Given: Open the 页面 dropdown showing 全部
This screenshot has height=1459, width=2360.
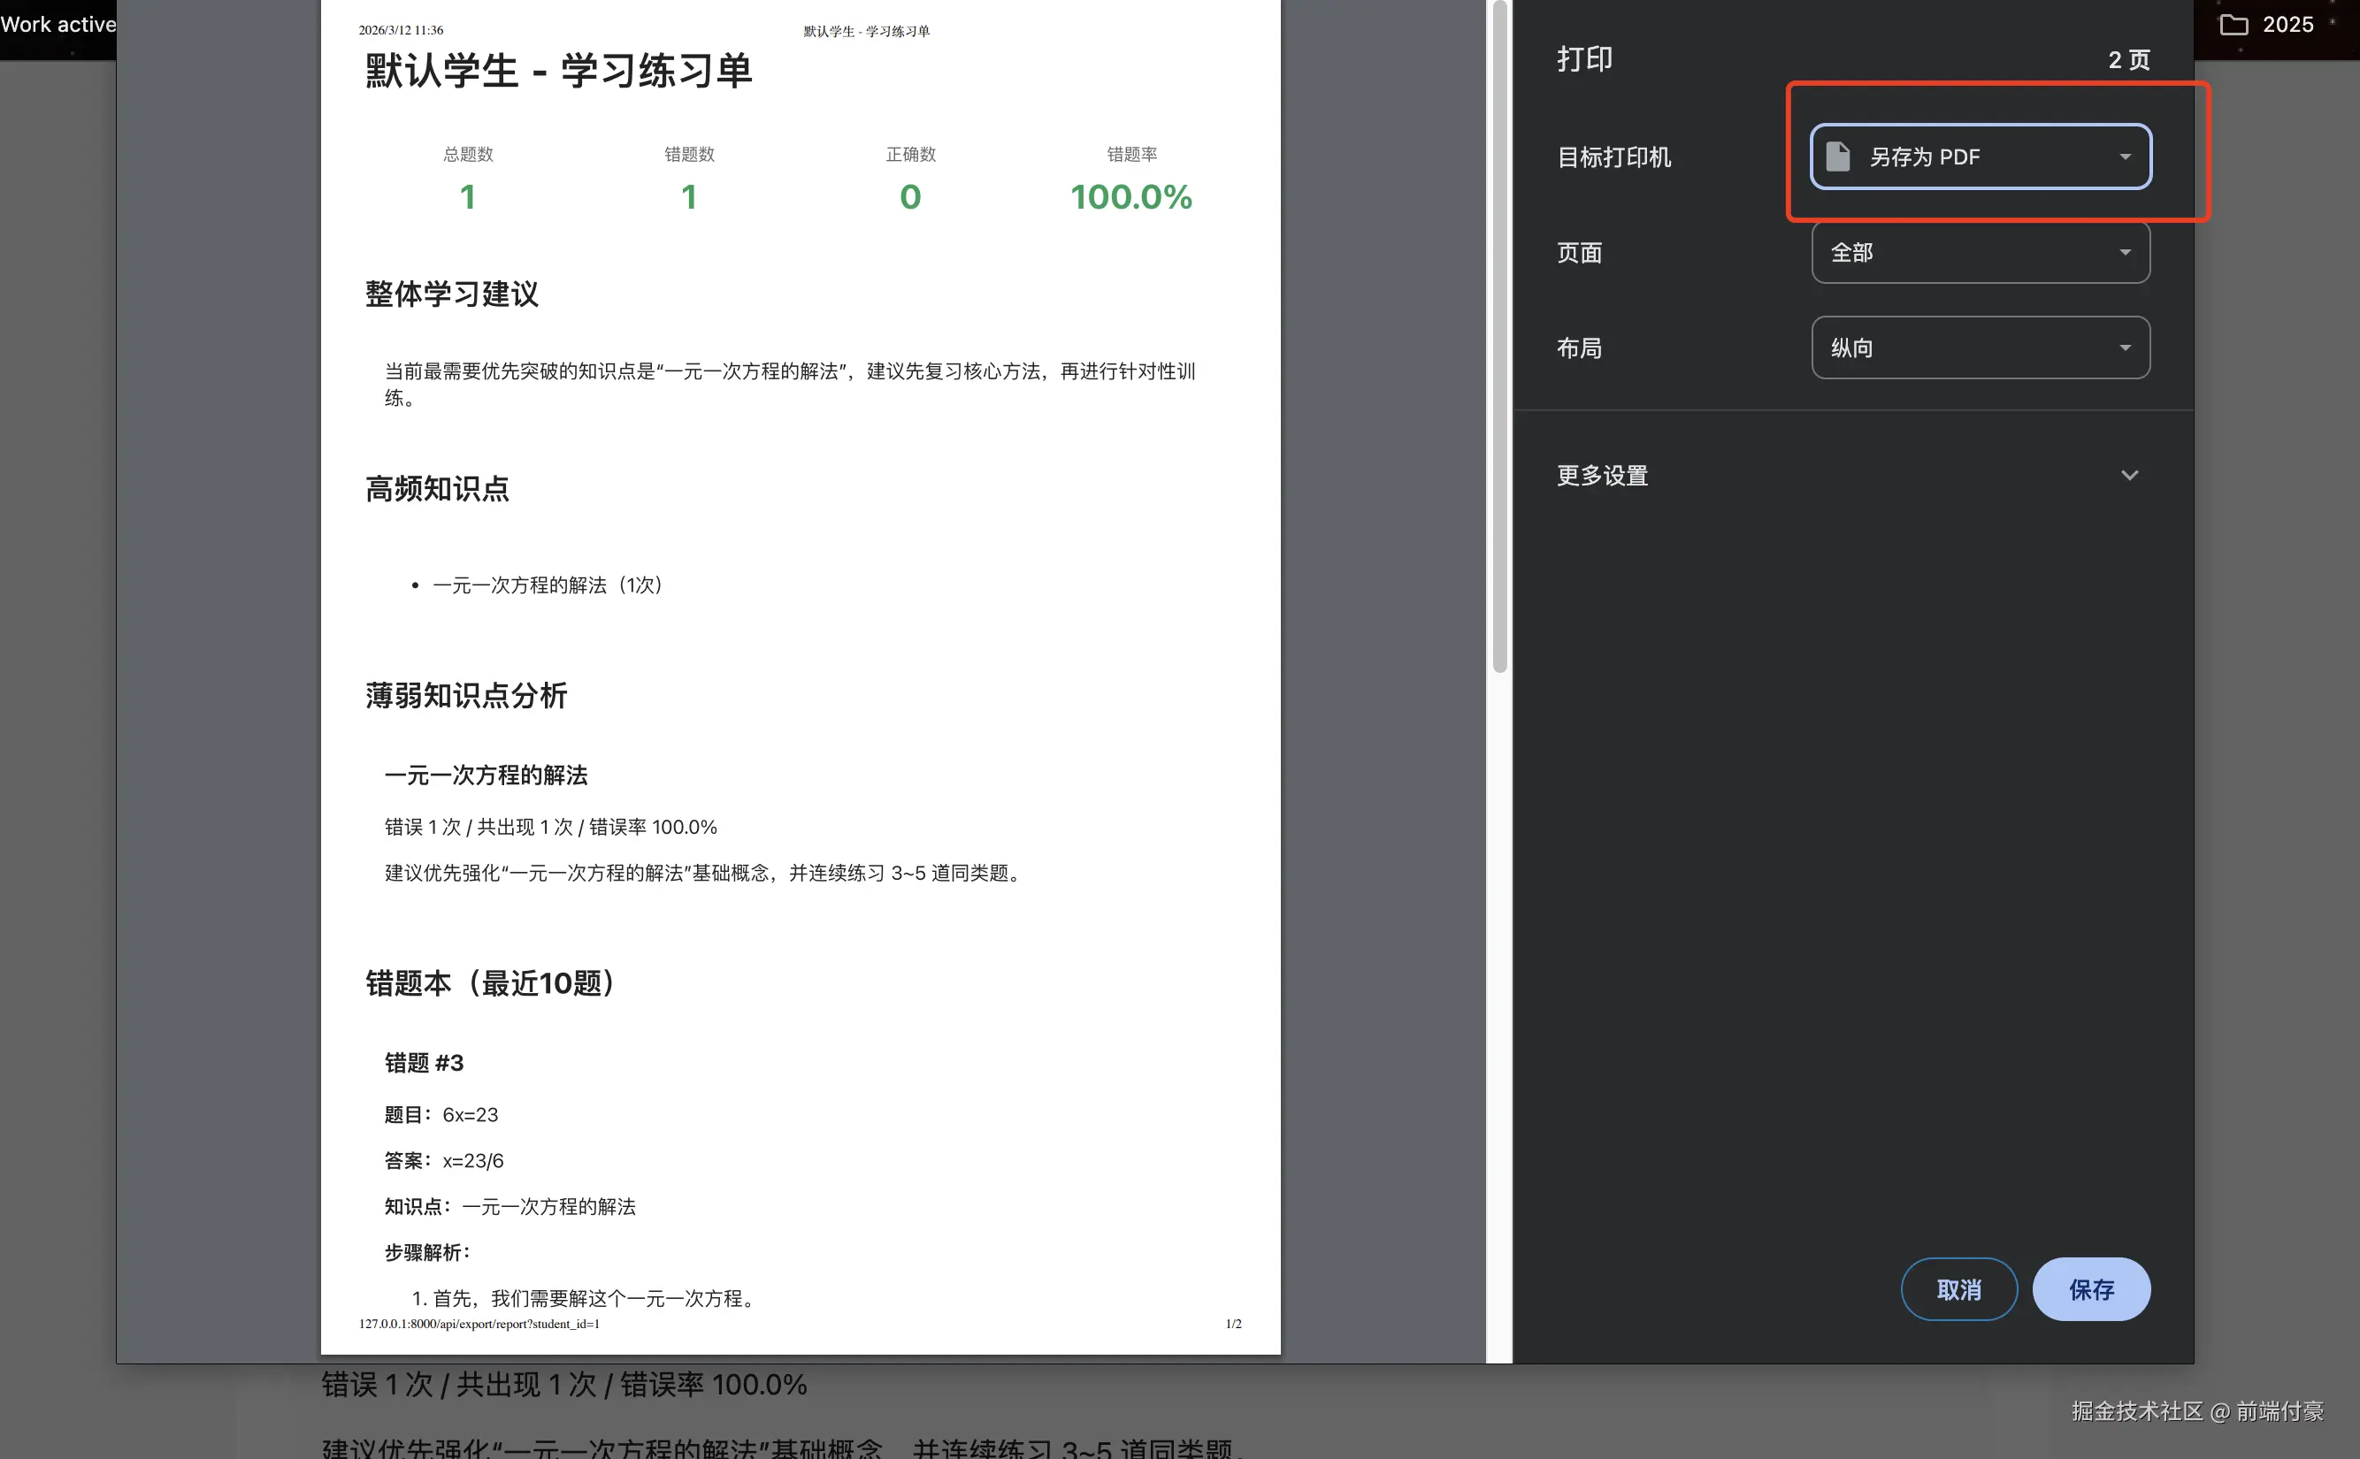Looking at the screenshot, I should (1981, 252).
